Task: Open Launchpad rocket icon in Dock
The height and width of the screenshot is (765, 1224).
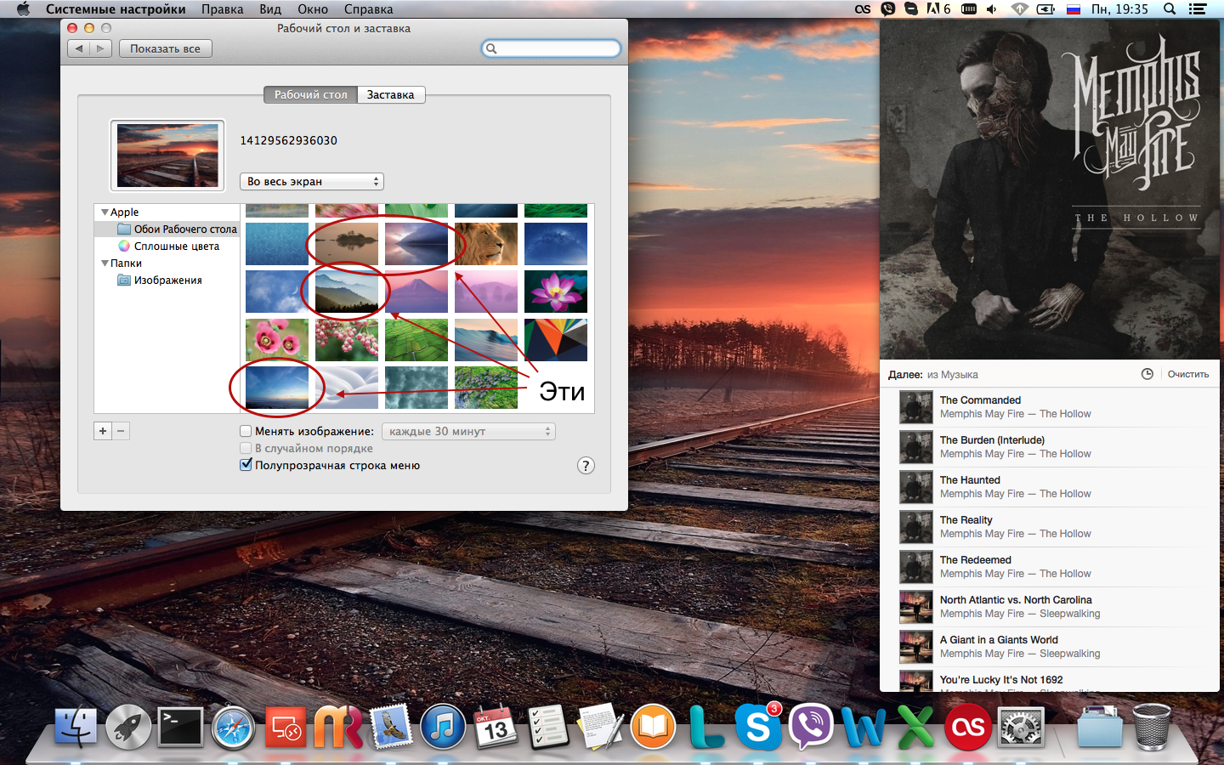Action: pos(128,728)
